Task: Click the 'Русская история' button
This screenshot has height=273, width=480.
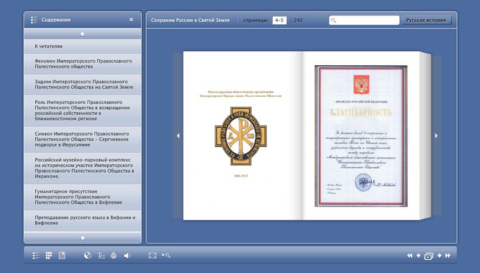Action: [x=427, y=20]
